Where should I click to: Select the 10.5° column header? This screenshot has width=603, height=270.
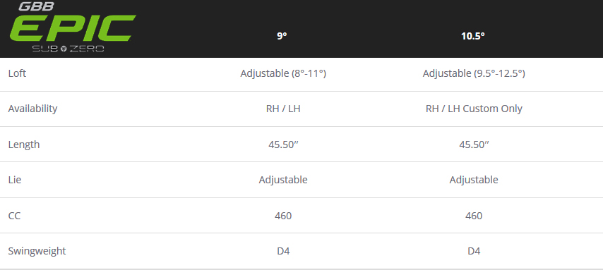(x=473, y=36)
